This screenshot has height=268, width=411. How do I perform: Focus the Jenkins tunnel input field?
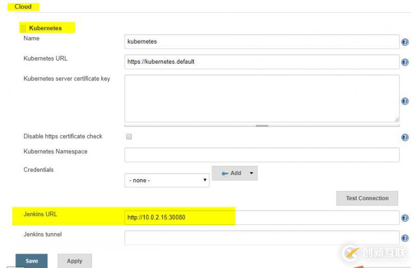(x=261, y=238)
